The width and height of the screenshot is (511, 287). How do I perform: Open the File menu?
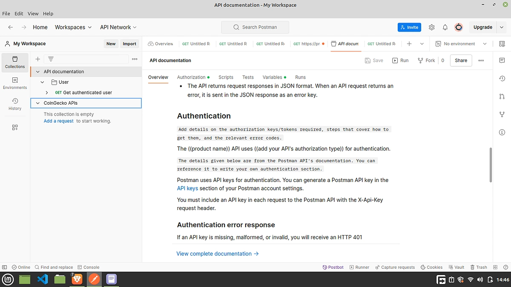(6, 14)
